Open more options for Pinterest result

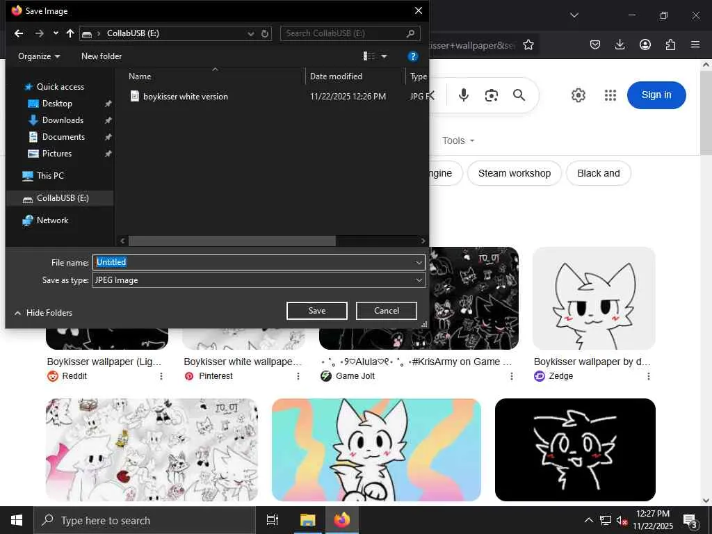(298, 376)
